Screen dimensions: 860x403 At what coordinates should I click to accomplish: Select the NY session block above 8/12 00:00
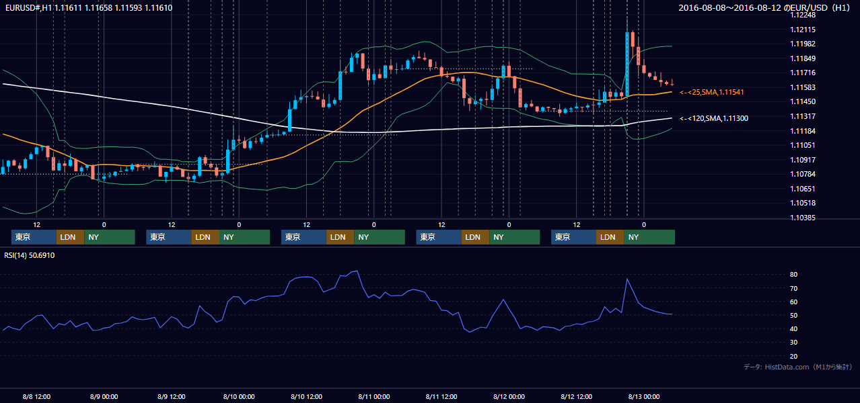click(515, 237)
